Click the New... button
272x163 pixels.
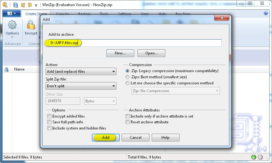coord(120,53)
